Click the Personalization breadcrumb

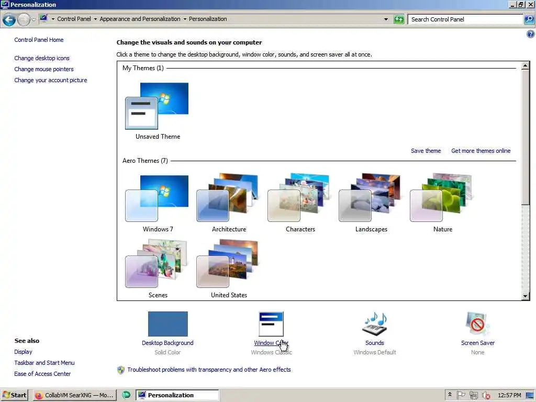point(208,19)
